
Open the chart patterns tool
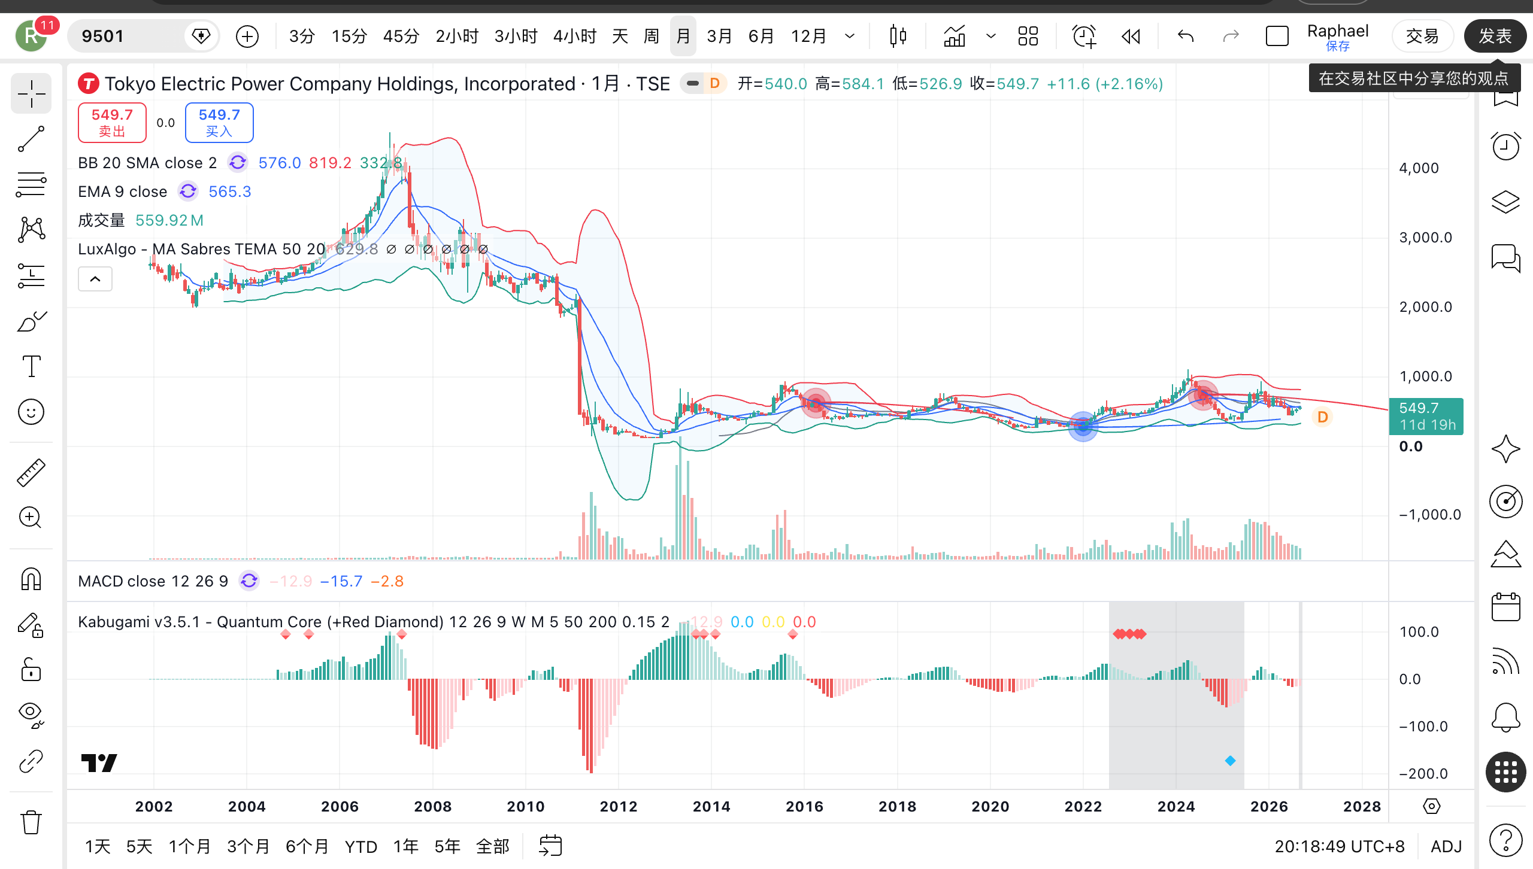click(x=31, y=230)
